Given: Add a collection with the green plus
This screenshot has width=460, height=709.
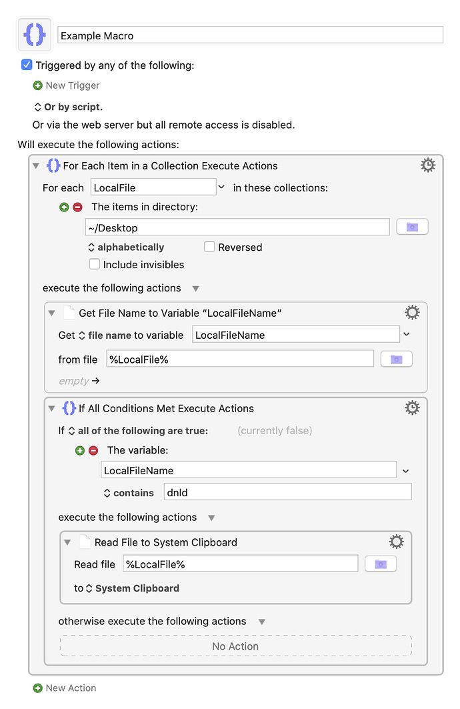Looking at the screenshot, I should [64, 207].
